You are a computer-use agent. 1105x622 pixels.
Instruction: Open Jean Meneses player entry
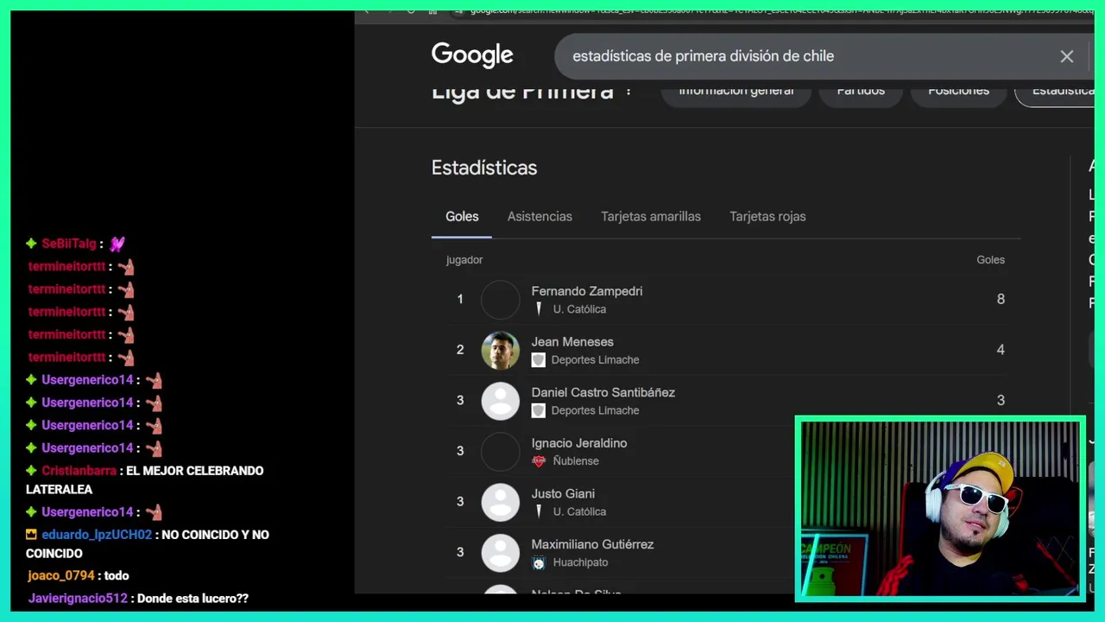(726, 350)
